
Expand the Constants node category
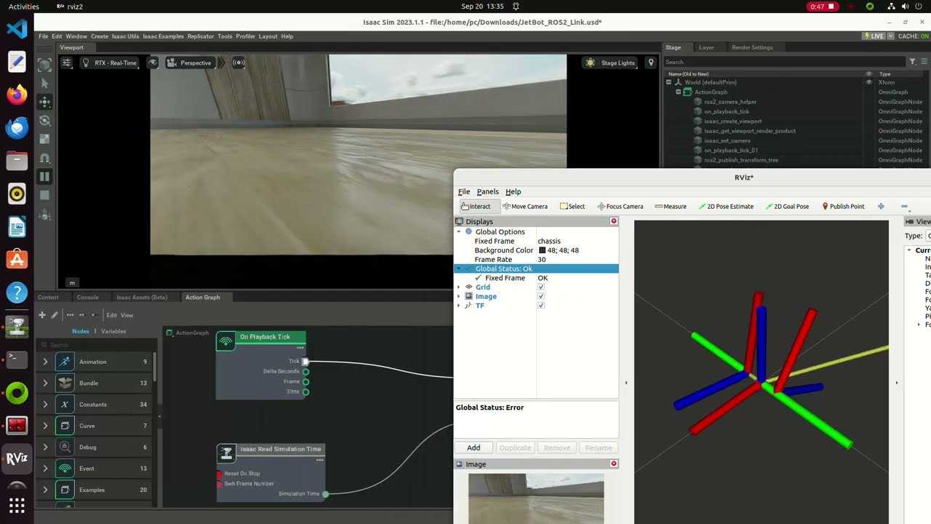pyautogui.click(x=45, y=404)
